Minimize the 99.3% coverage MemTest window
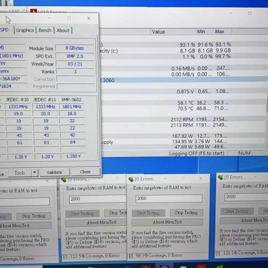The height and width of the screenshot is (268, 268). 165,178
